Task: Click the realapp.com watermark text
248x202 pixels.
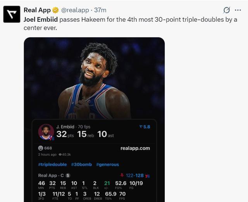Action: click(135, 148)
